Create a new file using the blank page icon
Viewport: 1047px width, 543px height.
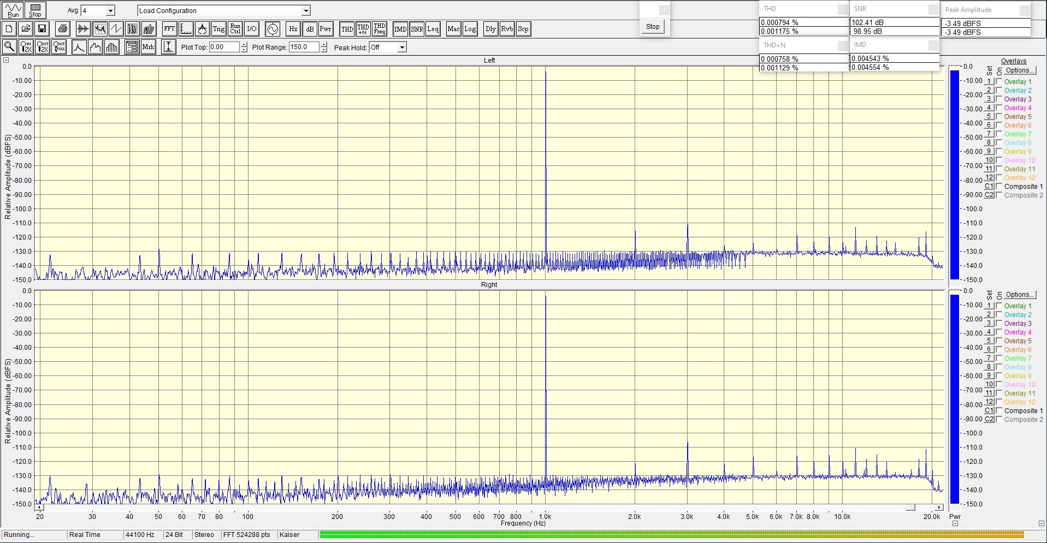point(9,29)
